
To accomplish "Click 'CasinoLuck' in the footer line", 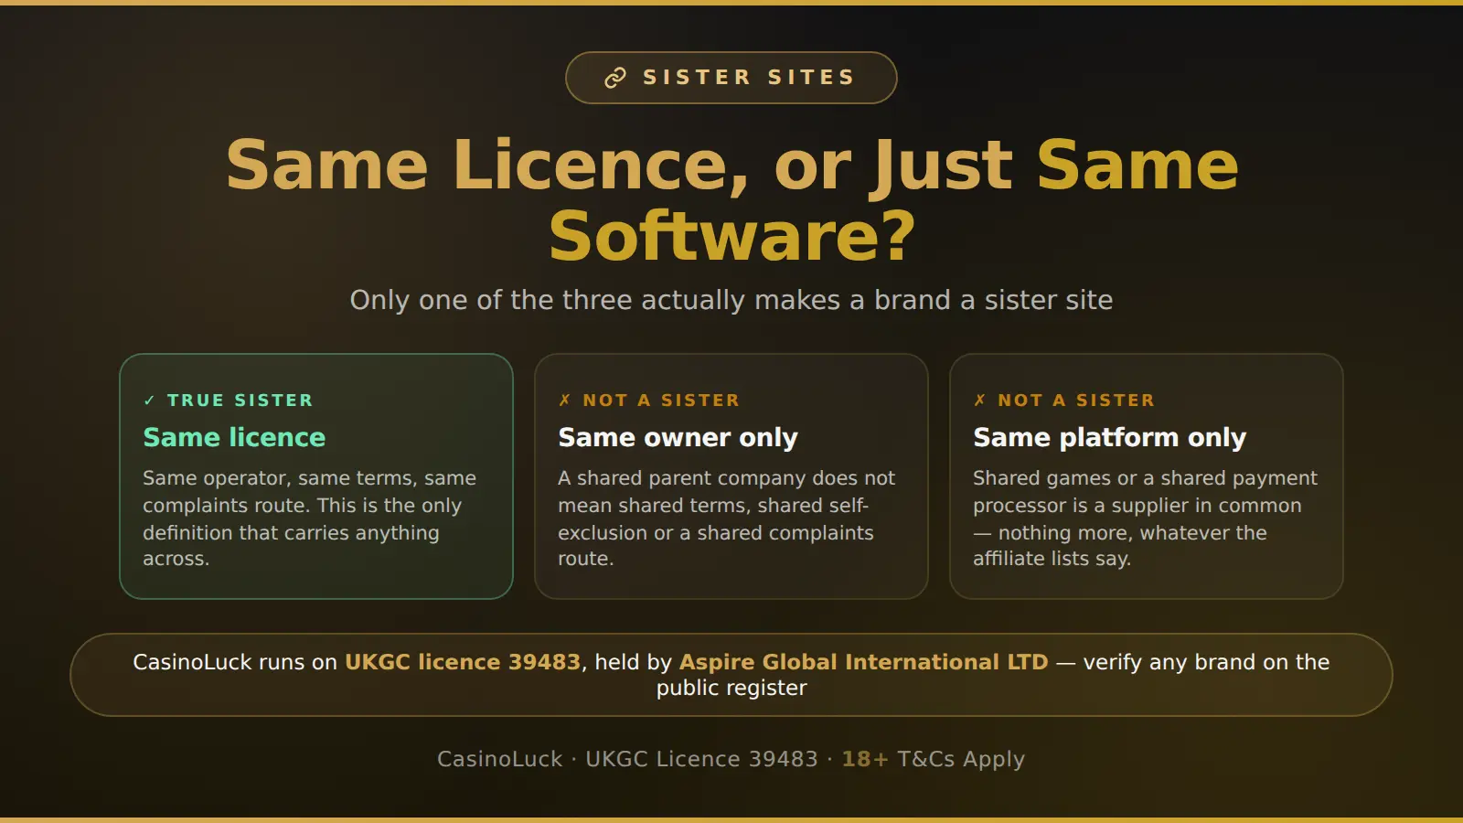I will (x=500, y=759).
